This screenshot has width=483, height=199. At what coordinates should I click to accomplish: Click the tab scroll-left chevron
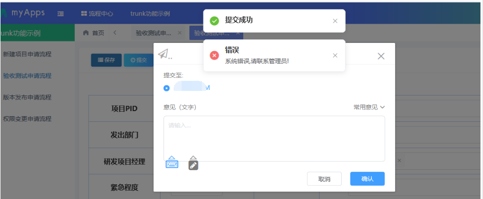point(115,33)
